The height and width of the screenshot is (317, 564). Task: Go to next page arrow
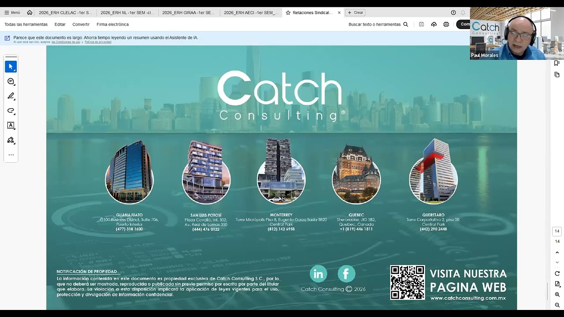[557, 262]
